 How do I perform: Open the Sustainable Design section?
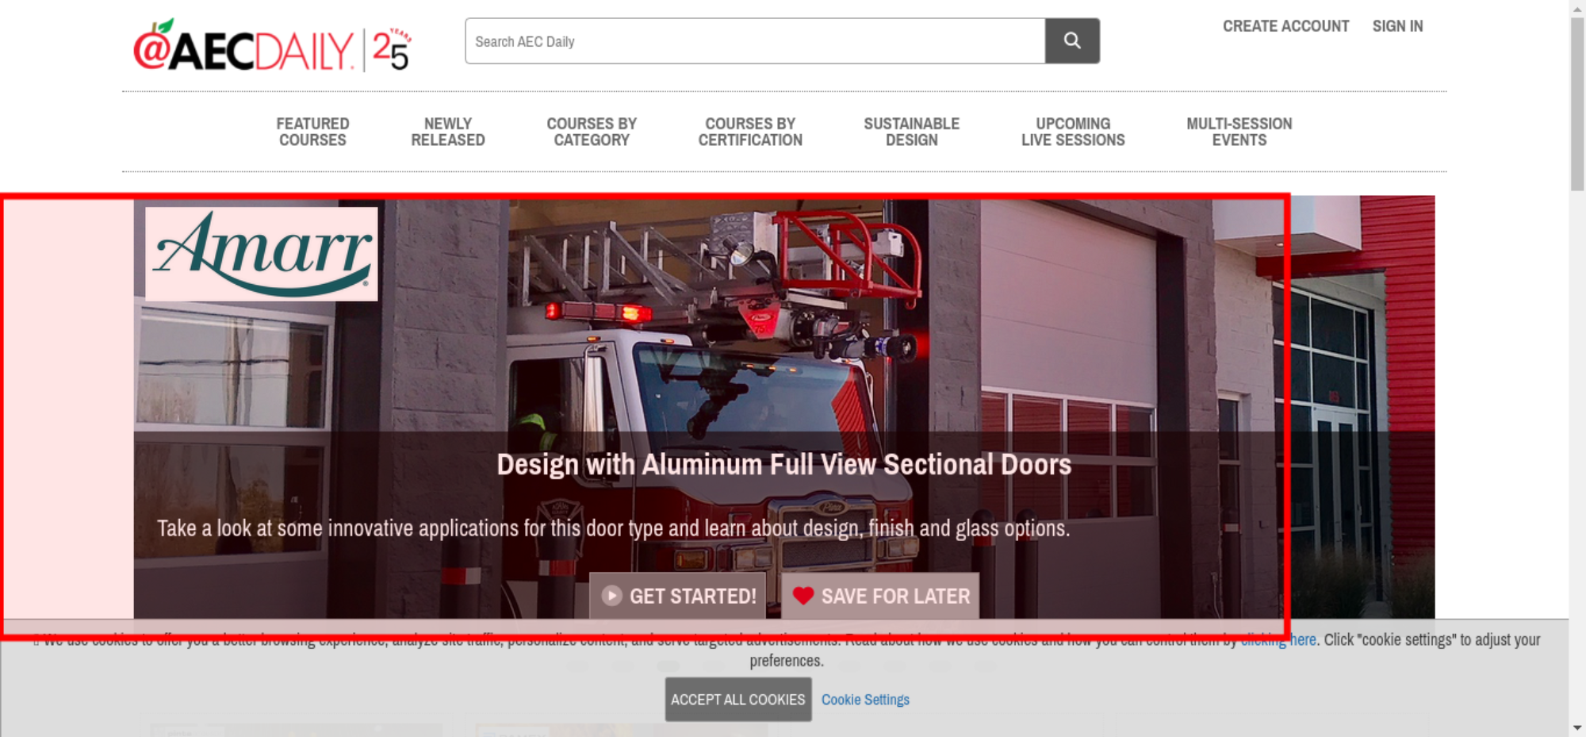coord(912,132)
